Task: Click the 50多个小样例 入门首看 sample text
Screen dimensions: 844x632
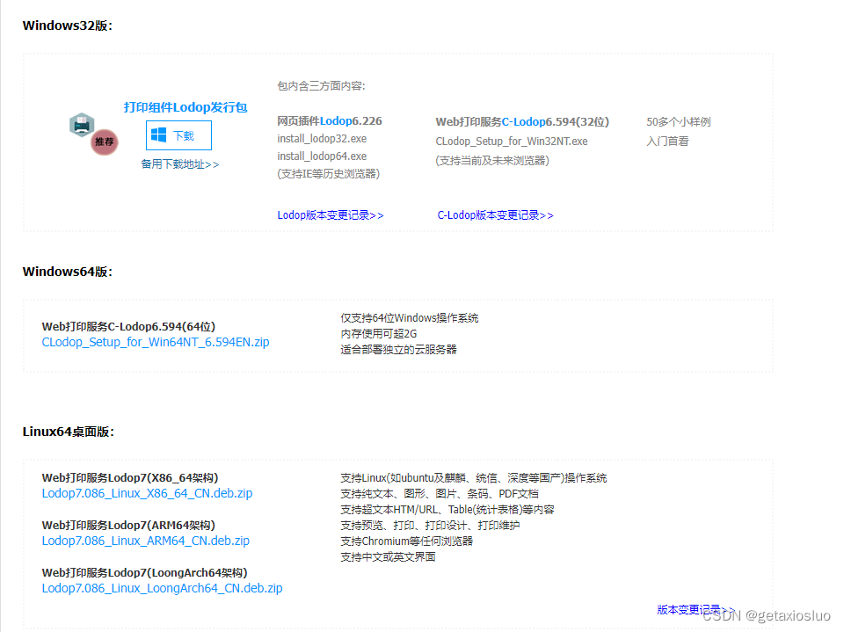Action: (x=677, y=129)
